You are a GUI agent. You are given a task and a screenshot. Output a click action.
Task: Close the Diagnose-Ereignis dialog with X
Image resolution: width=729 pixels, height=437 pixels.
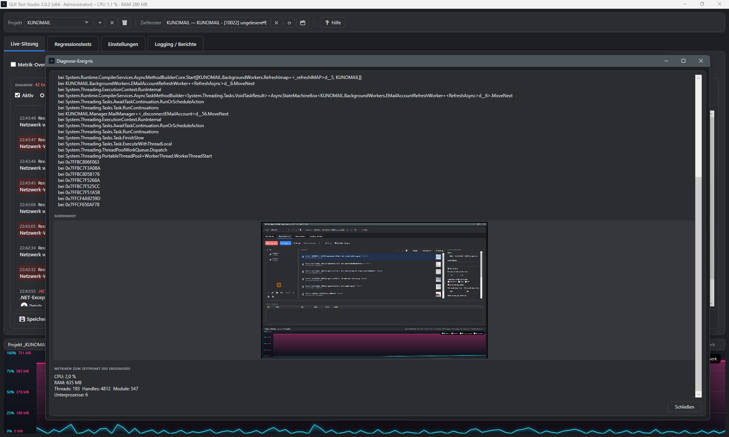[701, 61]
